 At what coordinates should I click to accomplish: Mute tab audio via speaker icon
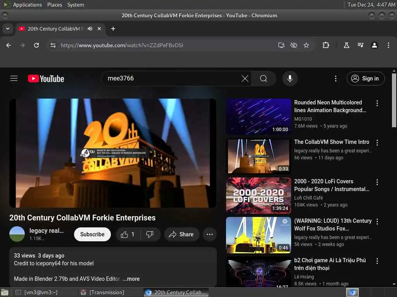coord(90,29)
